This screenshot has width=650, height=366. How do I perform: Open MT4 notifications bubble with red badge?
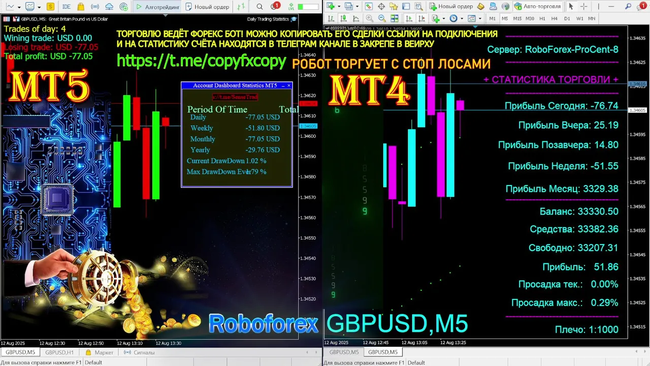[641, 6]
